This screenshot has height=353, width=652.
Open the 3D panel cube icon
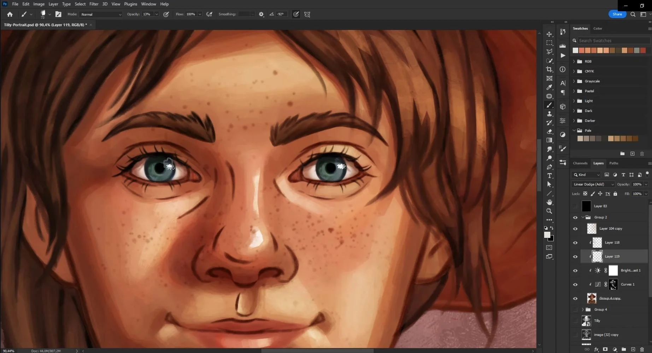coord(563,106)
